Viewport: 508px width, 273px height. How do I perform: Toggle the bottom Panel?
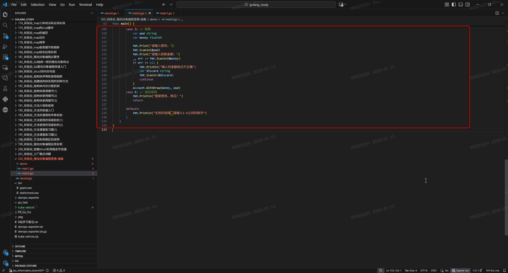[x=461, y=4]
